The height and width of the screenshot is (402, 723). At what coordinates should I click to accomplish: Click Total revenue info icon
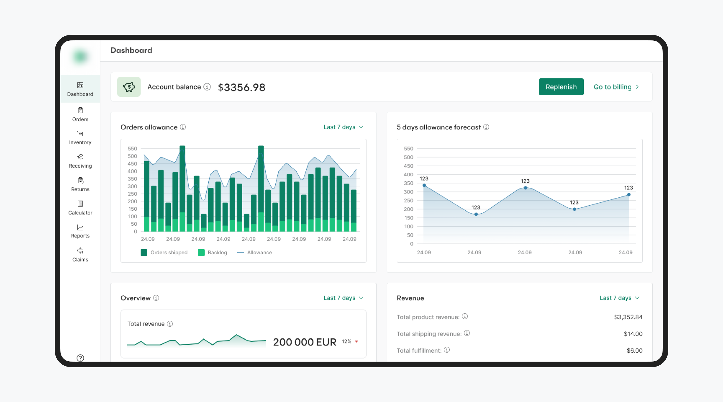(x=170, y=324)
